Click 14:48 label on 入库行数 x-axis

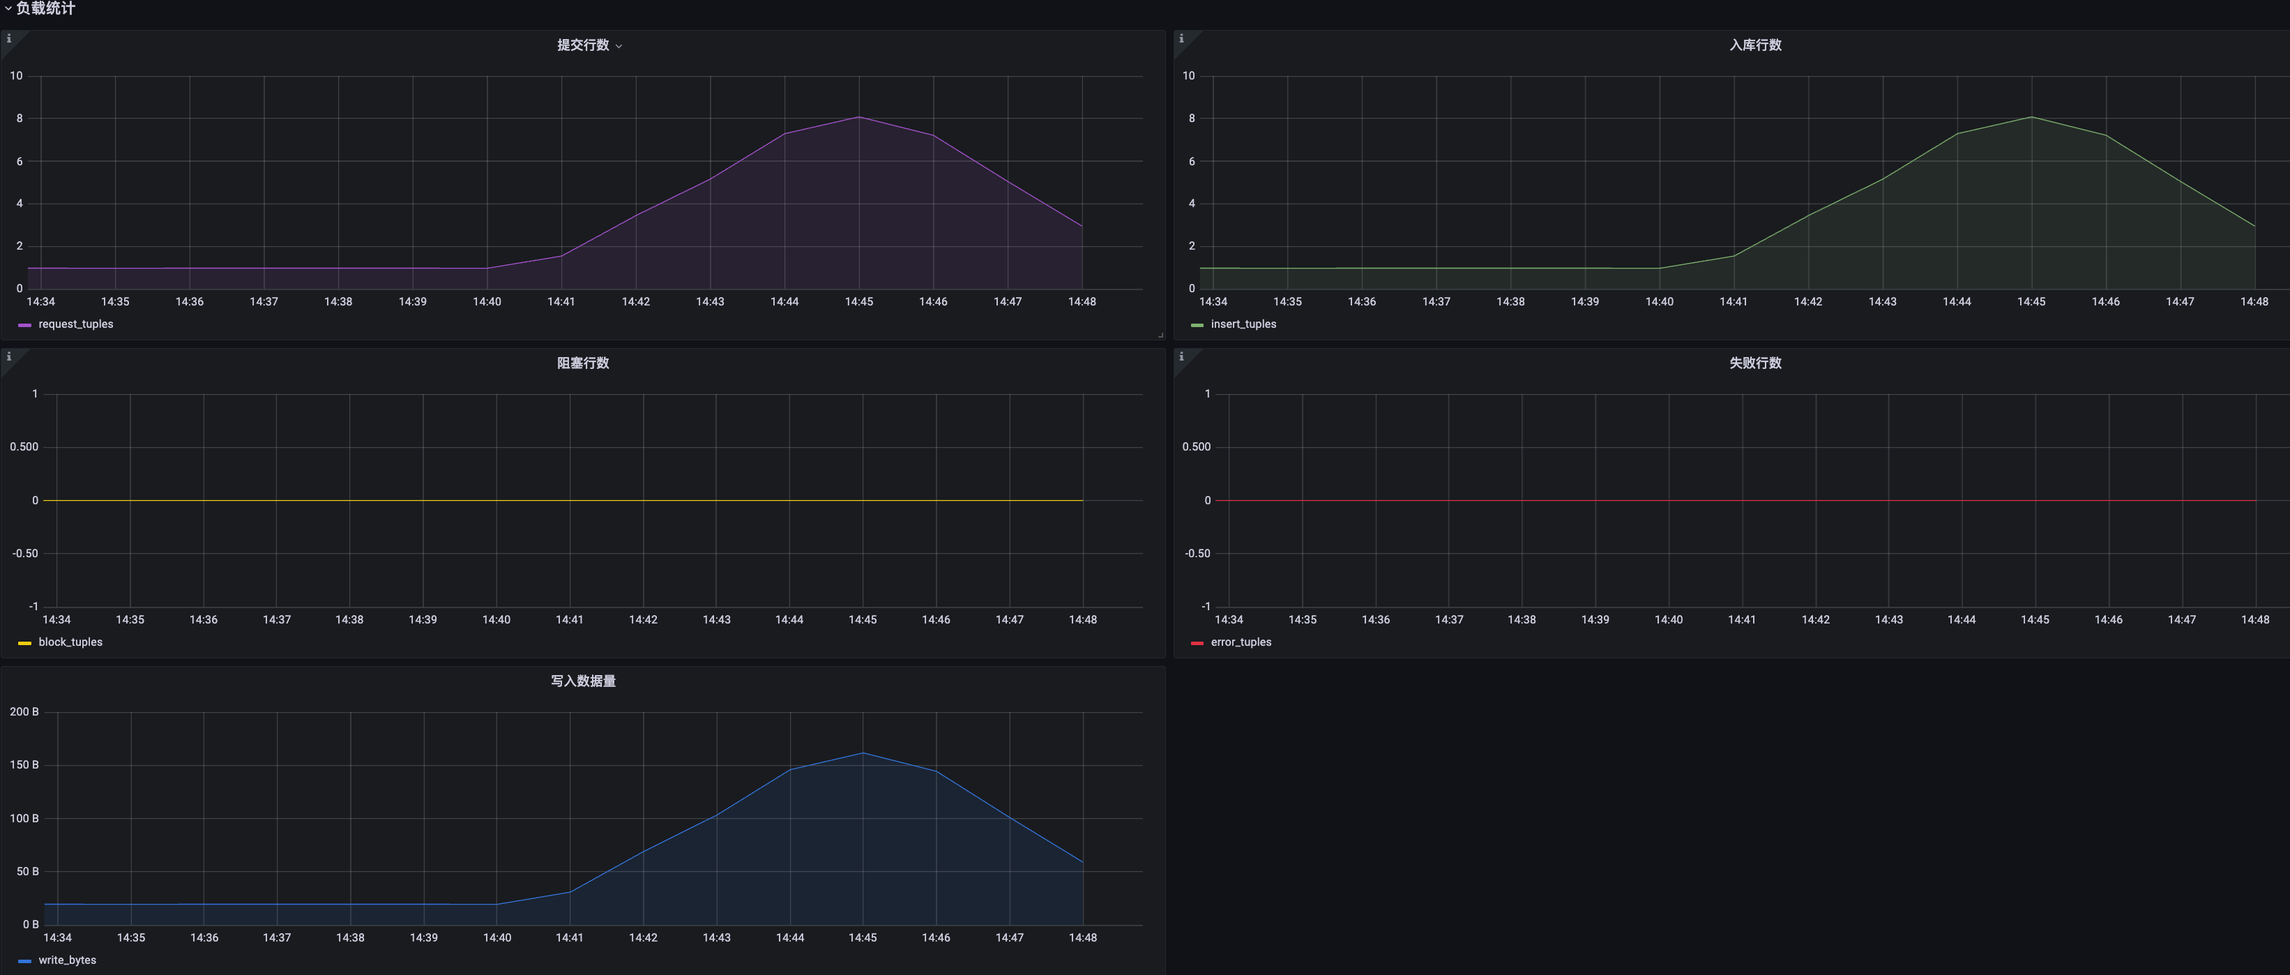point(2254,302)
